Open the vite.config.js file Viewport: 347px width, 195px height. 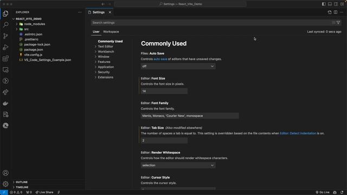click(33, 55)
